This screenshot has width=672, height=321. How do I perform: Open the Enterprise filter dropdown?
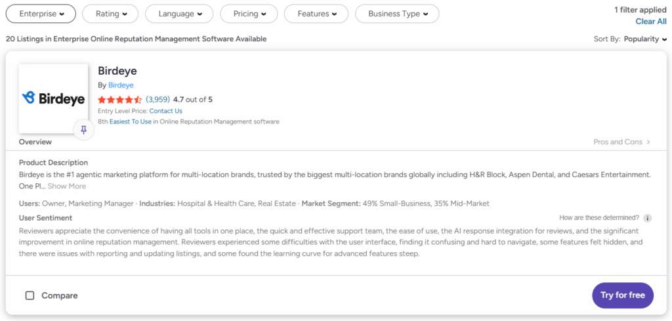click(41, 14)
